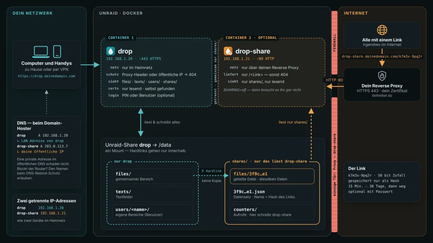
Task: Click the drop-share container title
Action: coord(253,51)
